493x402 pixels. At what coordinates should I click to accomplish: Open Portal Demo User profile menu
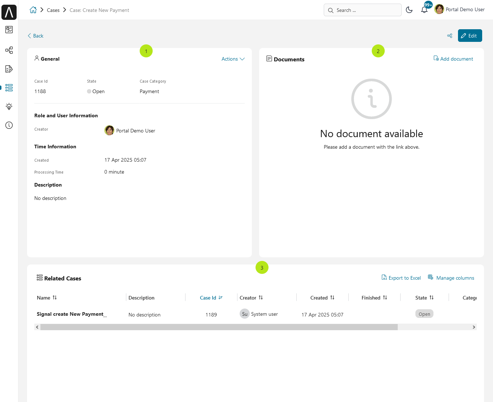click(x=460, y=10)
